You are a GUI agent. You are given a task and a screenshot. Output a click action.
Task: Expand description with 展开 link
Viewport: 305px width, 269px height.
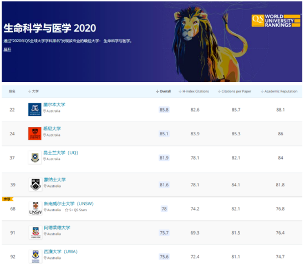(x=7, y=49)
